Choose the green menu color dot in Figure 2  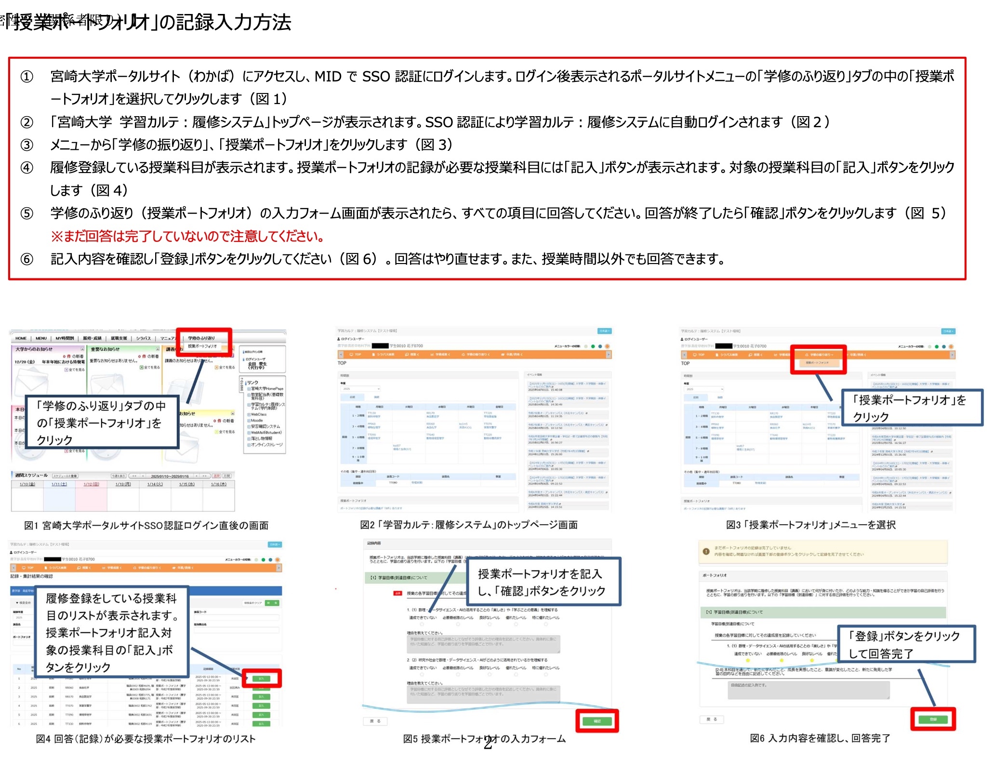pos(593,346)
